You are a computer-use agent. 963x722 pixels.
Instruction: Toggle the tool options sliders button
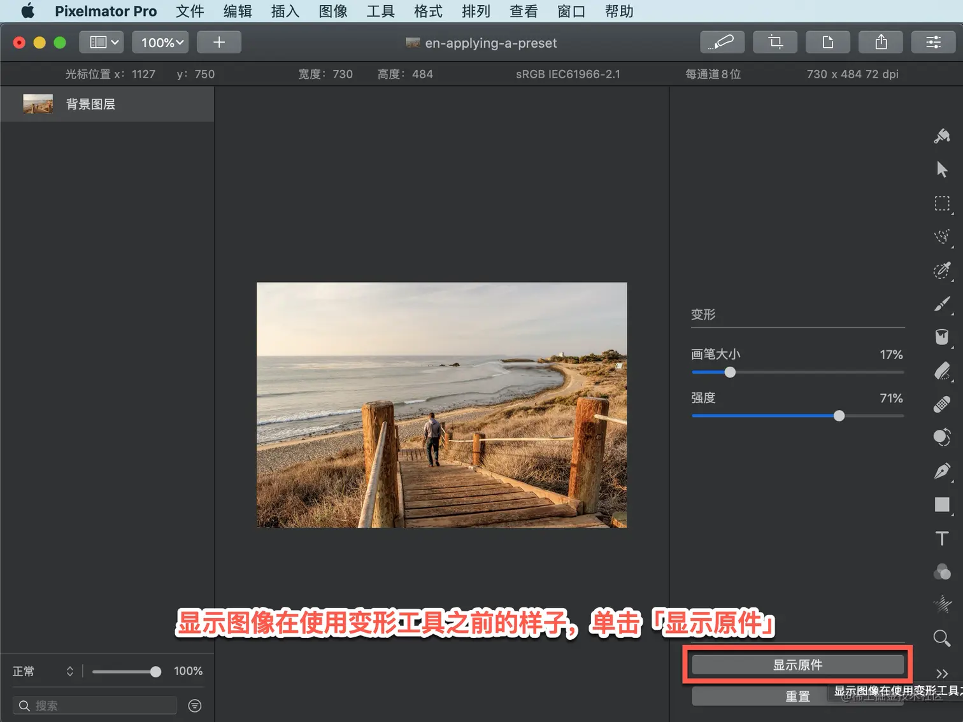934,42
